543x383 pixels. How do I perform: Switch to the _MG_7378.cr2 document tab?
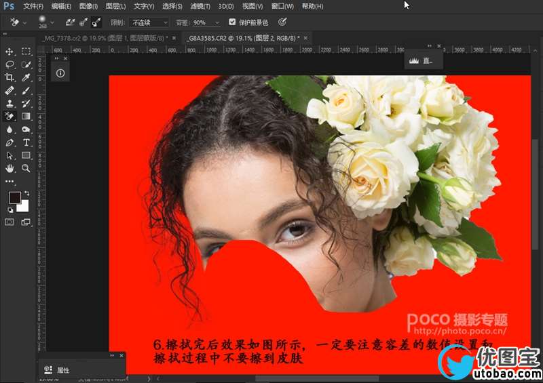point(105,38)
